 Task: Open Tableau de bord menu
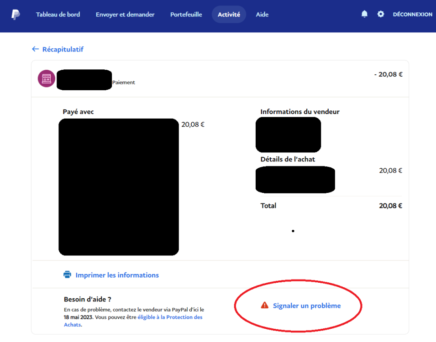point(58,15)
